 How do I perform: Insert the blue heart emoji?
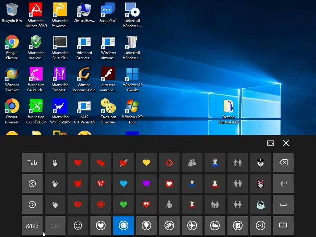123,184
